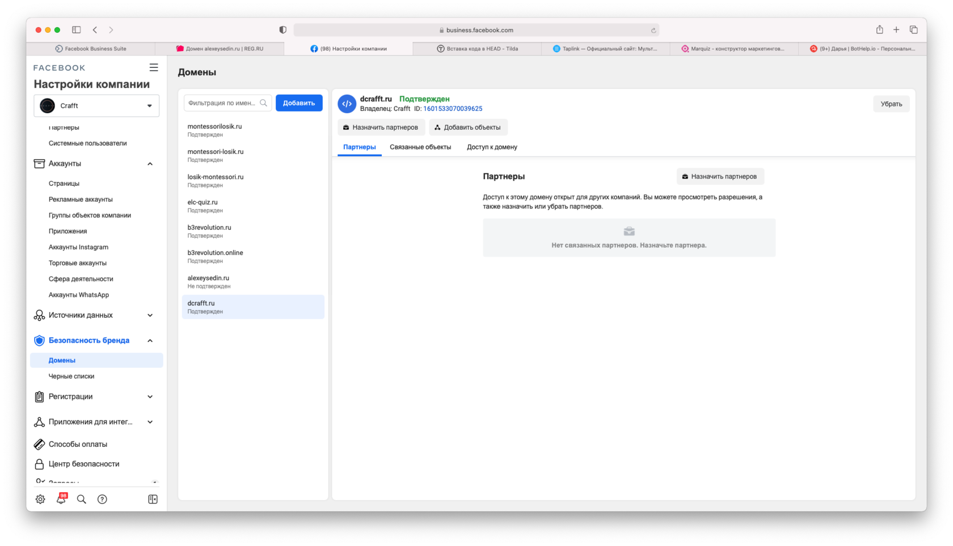Reload page with the refresh icon

653,30
